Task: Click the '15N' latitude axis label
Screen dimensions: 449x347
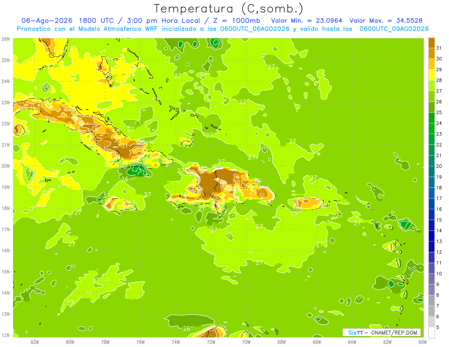Action: click(x=6, y=272)
